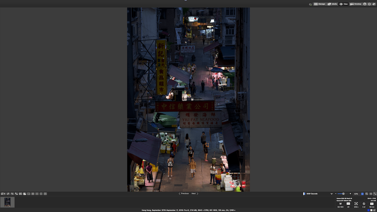The image size is (377, 212).
Task: Toggle the sync icon beside the color wheel
Action: tap(369, 4)
